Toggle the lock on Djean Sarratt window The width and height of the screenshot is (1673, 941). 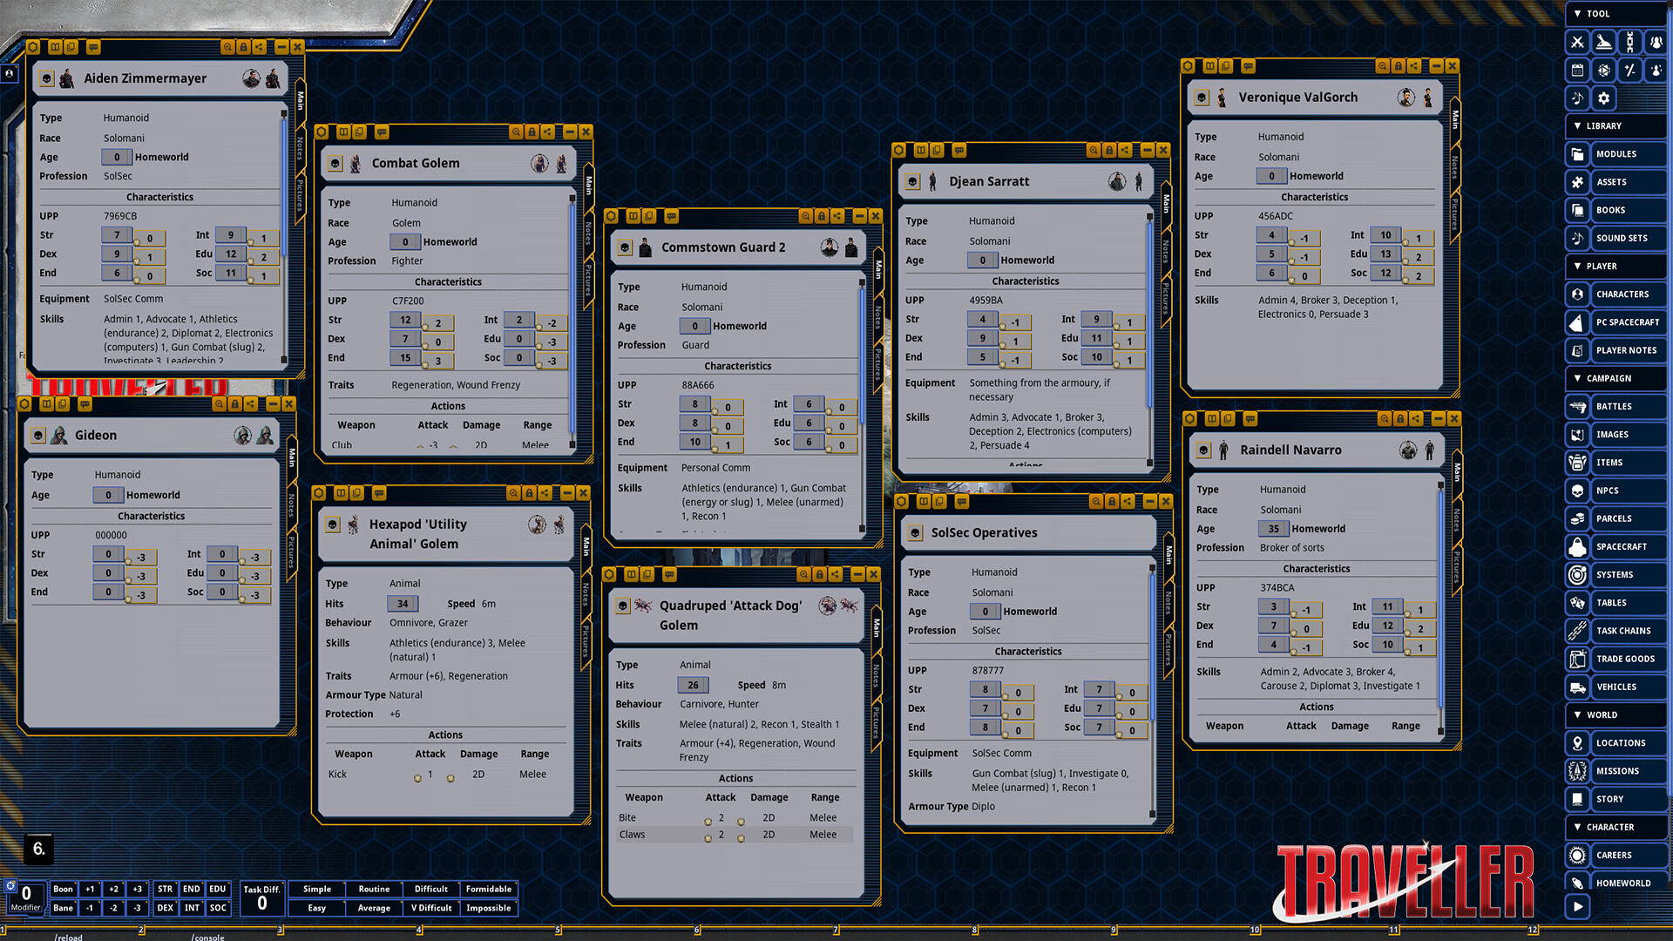pyautogui.click(x=1109, y=150)
